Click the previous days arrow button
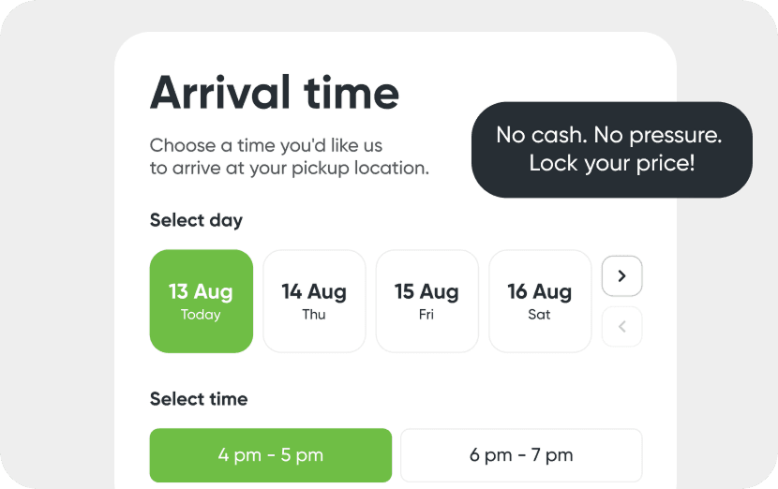Screen dimensions: 778x489 (621, 327)
